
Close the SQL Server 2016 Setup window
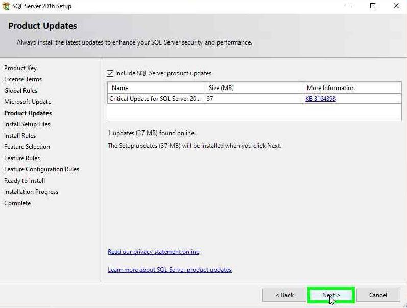coord(396,6)
